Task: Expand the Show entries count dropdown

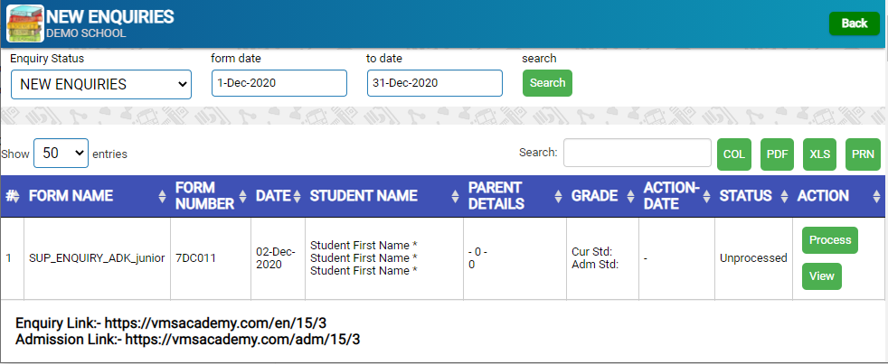Action: click(x=61, y=153)
